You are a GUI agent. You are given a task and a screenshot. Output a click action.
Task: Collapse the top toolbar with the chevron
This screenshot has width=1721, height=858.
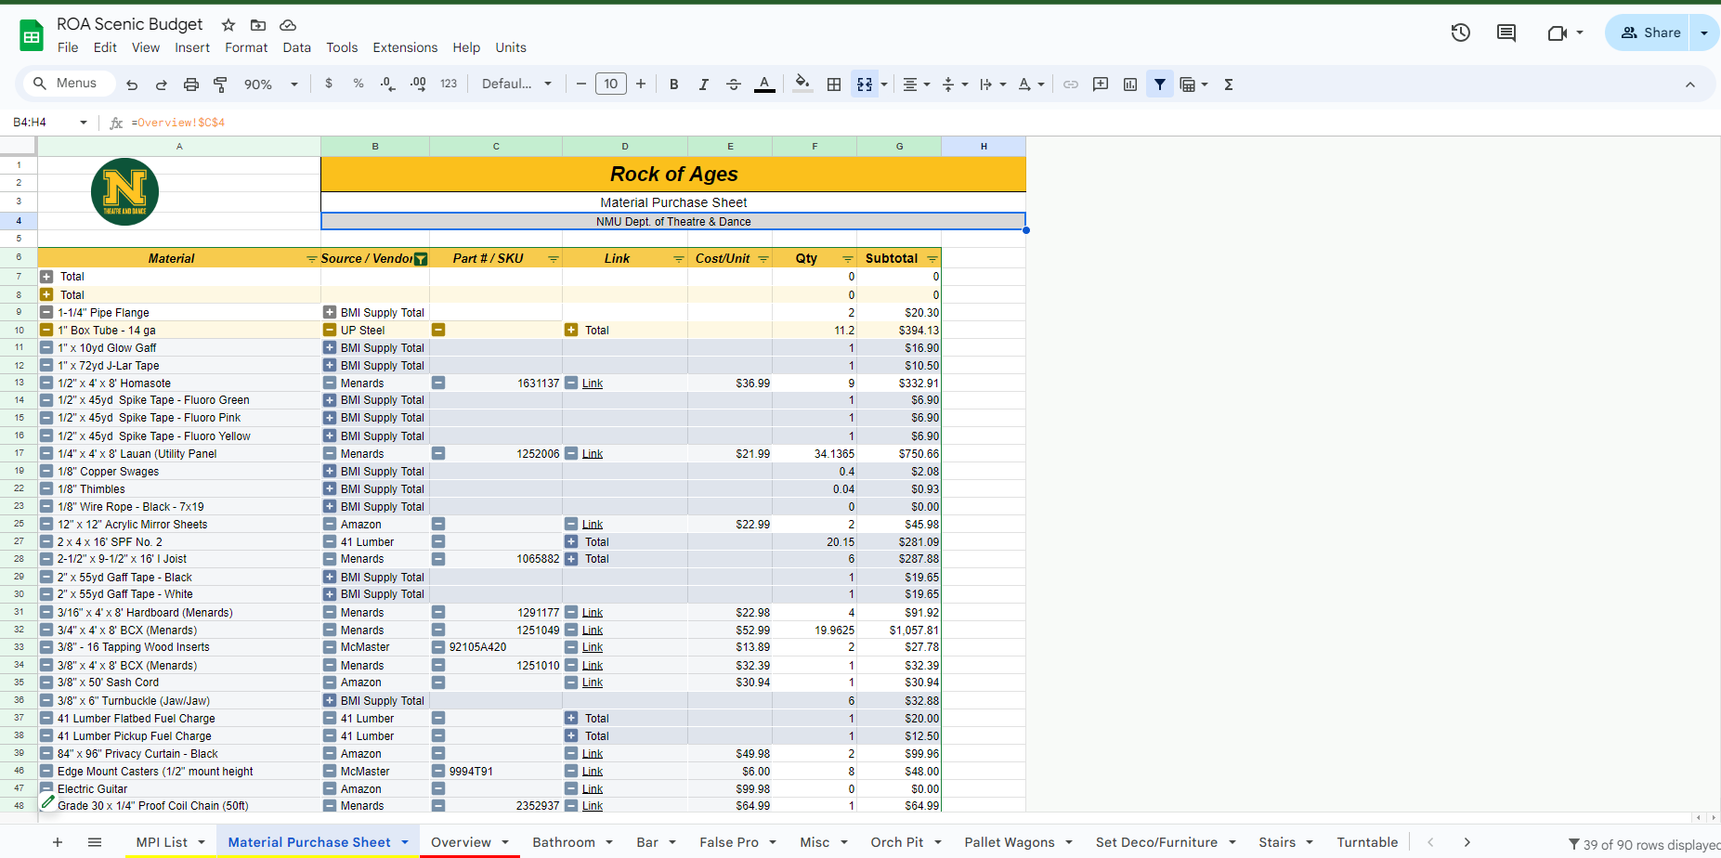tap(1690, 84)
